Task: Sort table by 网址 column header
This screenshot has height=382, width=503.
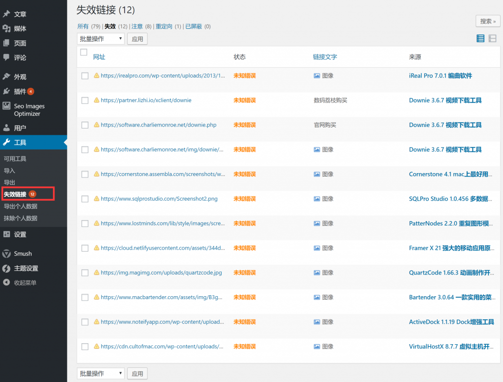Action: pos(99,57)
